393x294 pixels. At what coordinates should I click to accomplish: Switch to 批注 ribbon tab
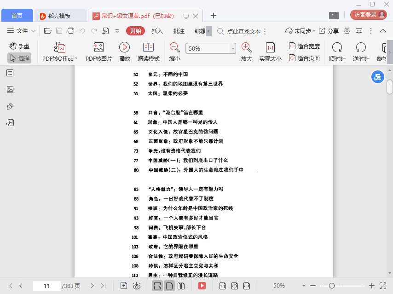[x=179, y=31]
